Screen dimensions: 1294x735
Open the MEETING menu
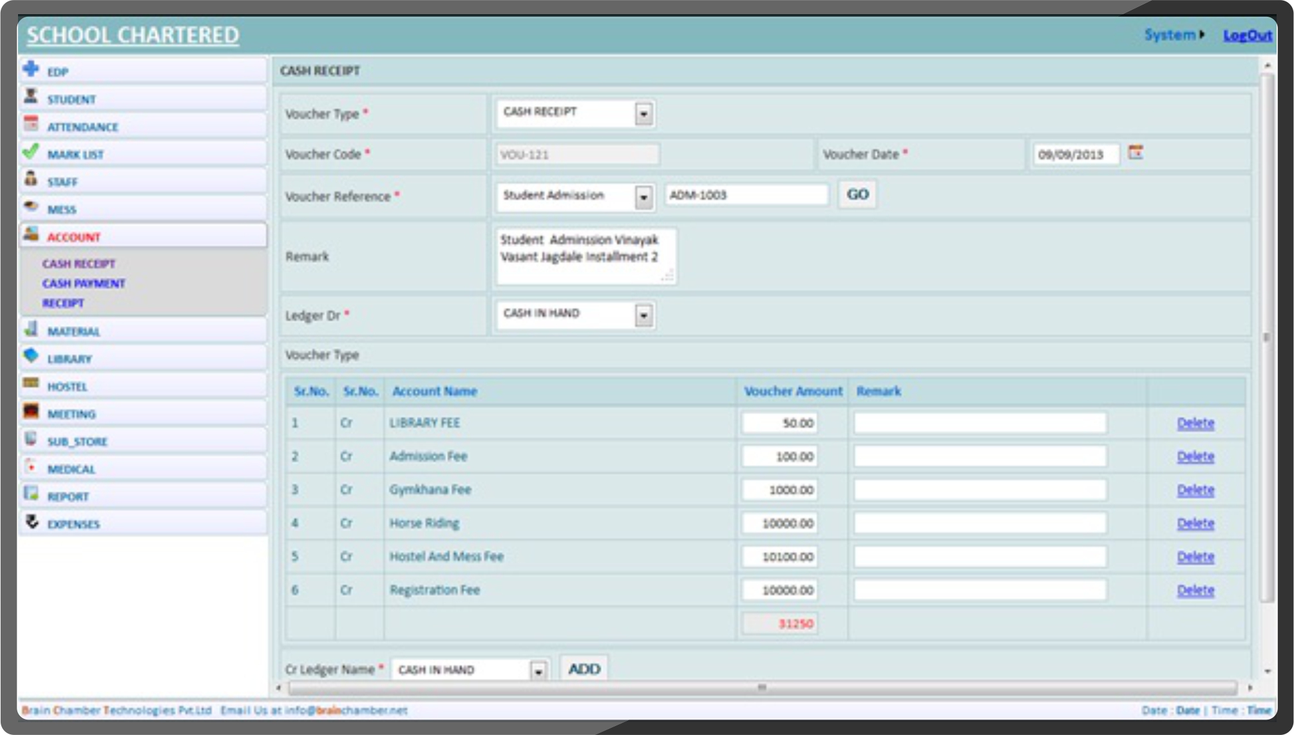[x=143, y=414]
